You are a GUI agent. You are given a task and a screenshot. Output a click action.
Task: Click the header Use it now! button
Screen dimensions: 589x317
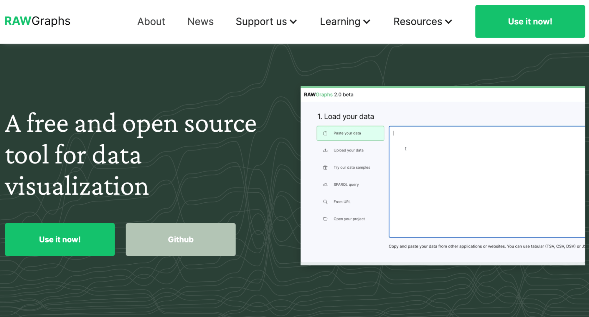[530, 21]
